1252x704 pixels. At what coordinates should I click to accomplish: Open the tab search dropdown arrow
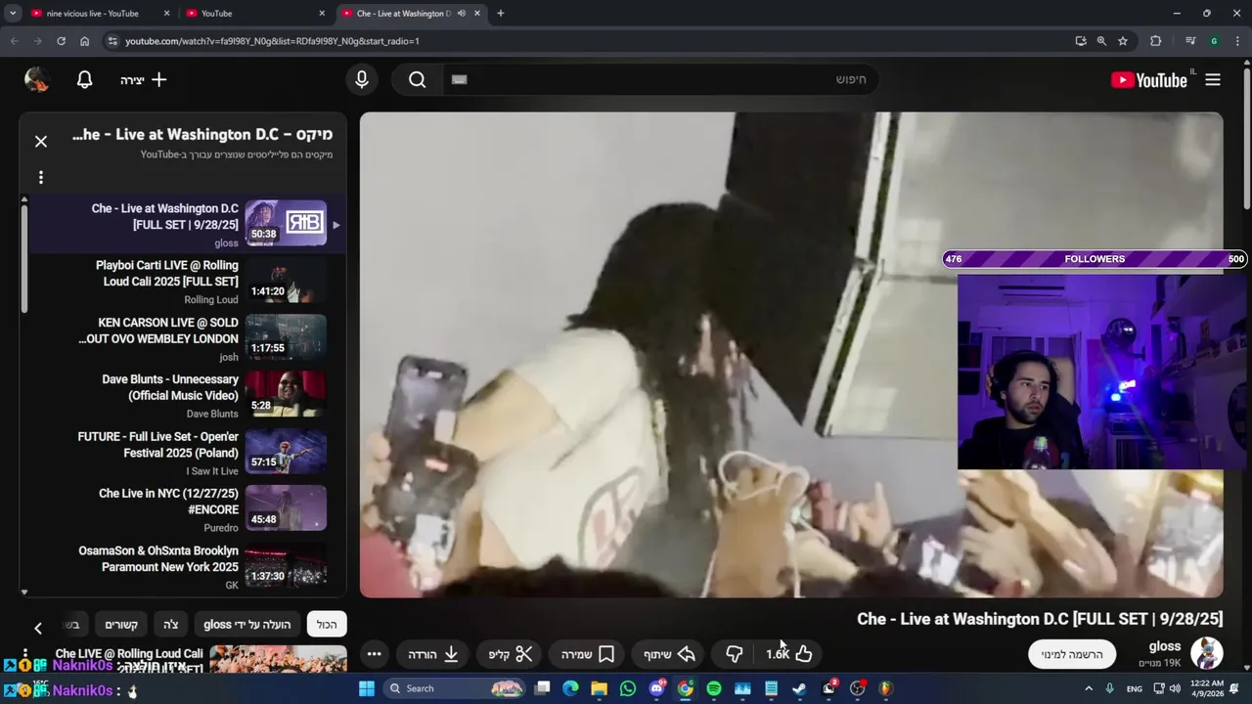(13, 14)
